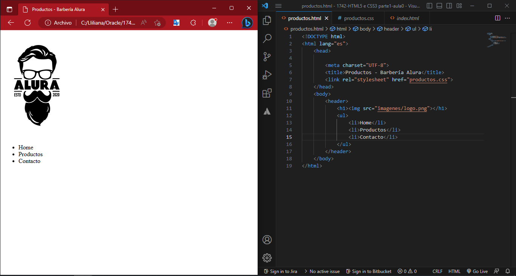Open the Run and Debug view
The height and width of the screenshot is (276, 516).
(x=267, y=75)
